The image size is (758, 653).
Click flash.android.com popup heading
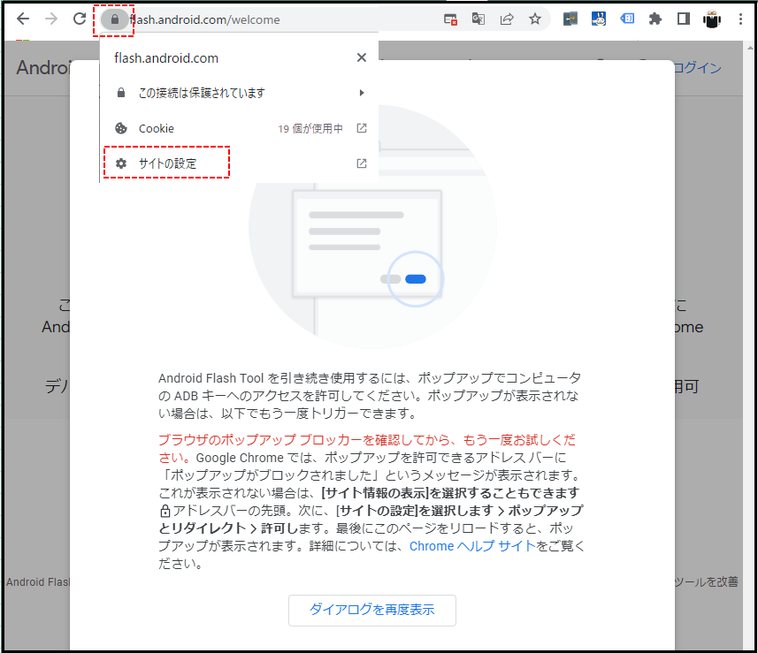(x=166, y=58)
